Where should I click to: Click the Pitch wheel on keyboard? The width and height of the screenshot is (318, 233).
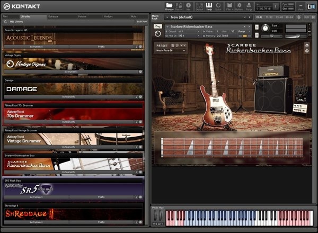point(155,216)
